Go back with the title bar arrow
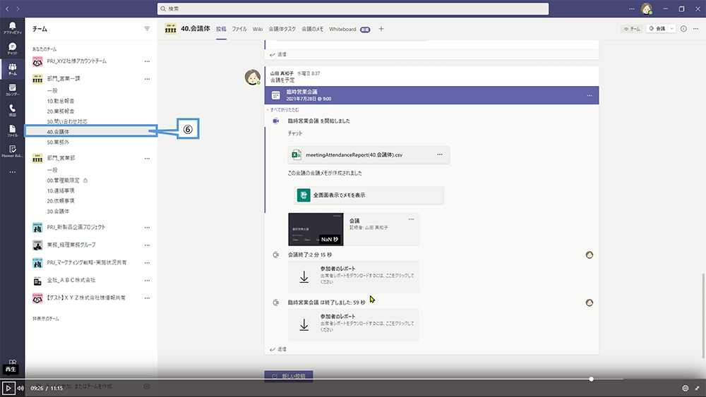The image size is (706, 397). [7, 8]
